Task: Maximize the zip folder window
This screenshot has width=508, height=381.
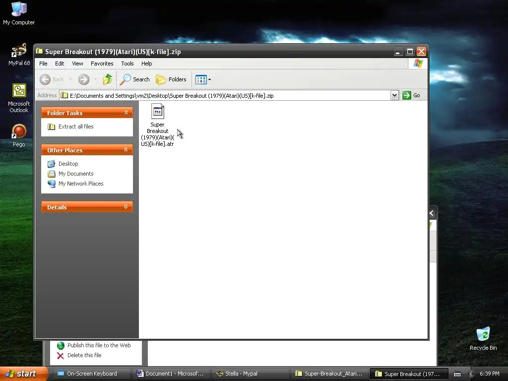Action: tap(410, 52)
